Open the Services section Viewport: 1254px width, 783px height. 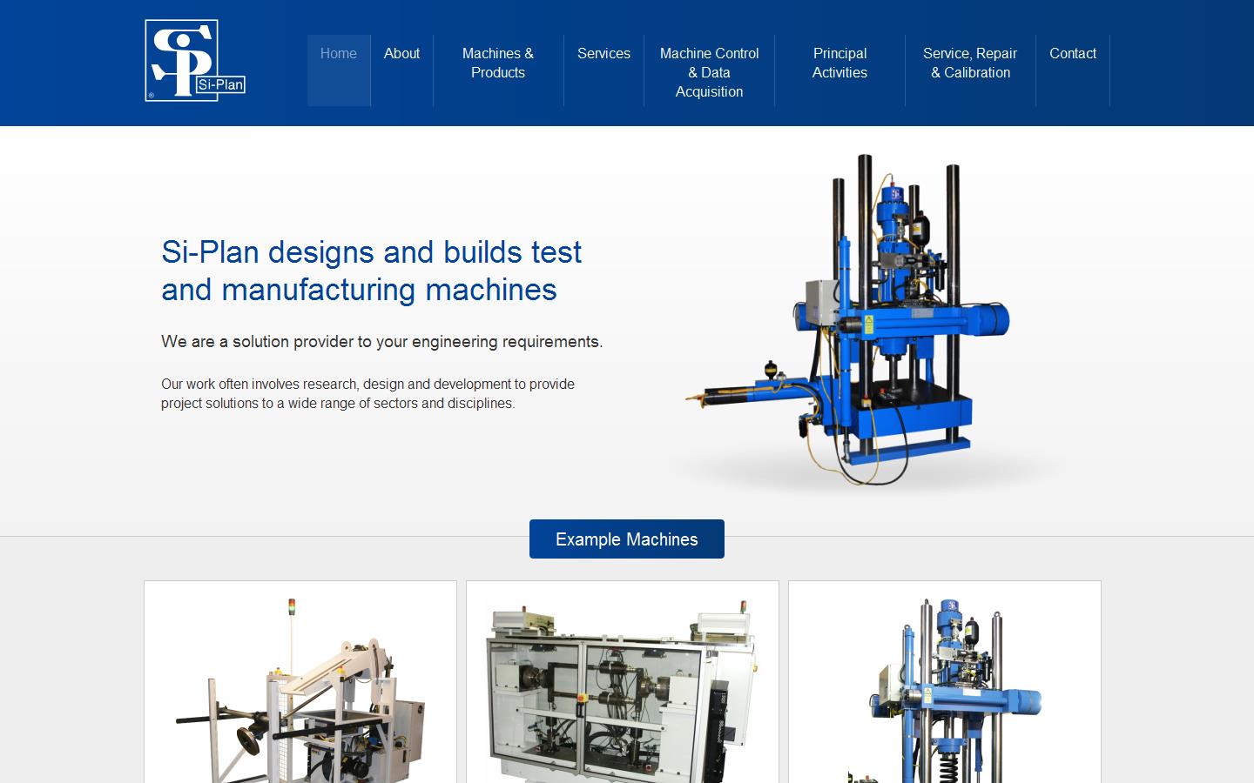coord(603,53)
